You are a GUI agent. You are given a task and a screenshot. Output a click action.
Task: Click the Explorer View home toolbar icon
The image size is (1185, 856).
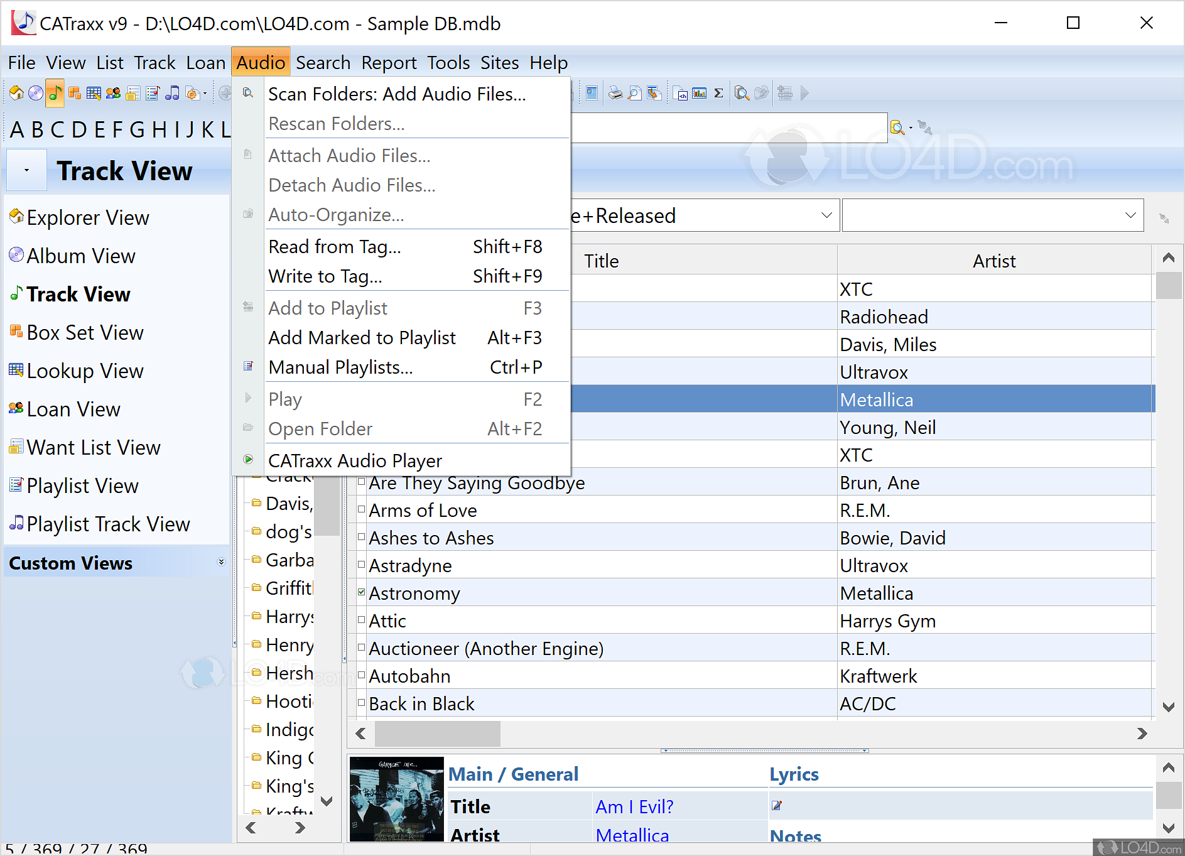coord(16,94)
